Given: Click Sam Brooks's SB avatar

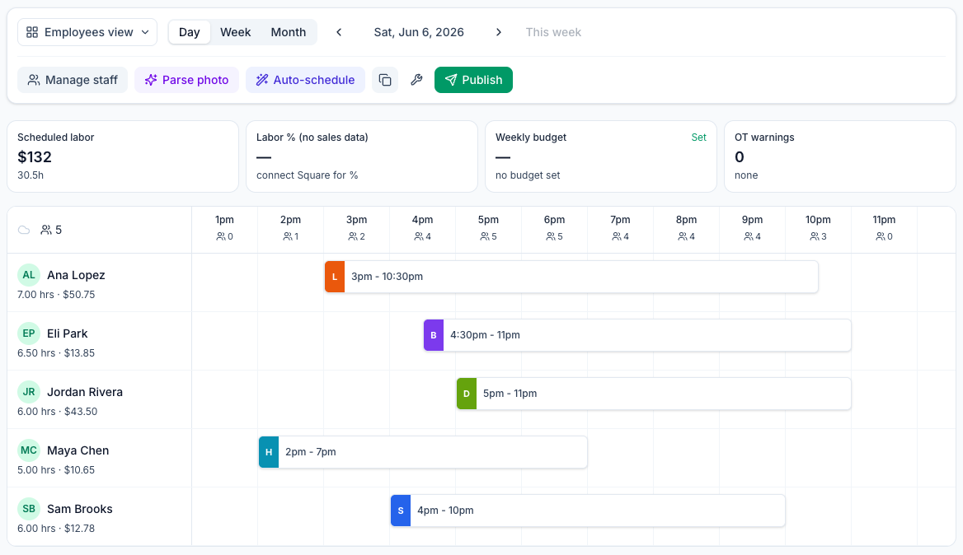Looking at the screenshot, I should coord(29,509).
